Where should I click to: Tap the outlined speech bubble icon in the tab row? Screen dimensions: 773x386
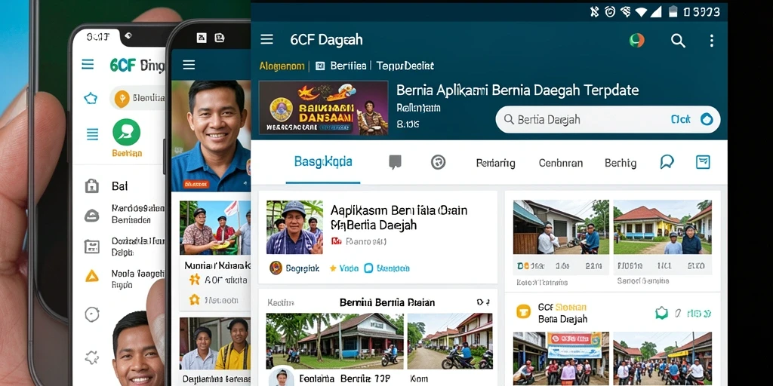pos(667,162)
